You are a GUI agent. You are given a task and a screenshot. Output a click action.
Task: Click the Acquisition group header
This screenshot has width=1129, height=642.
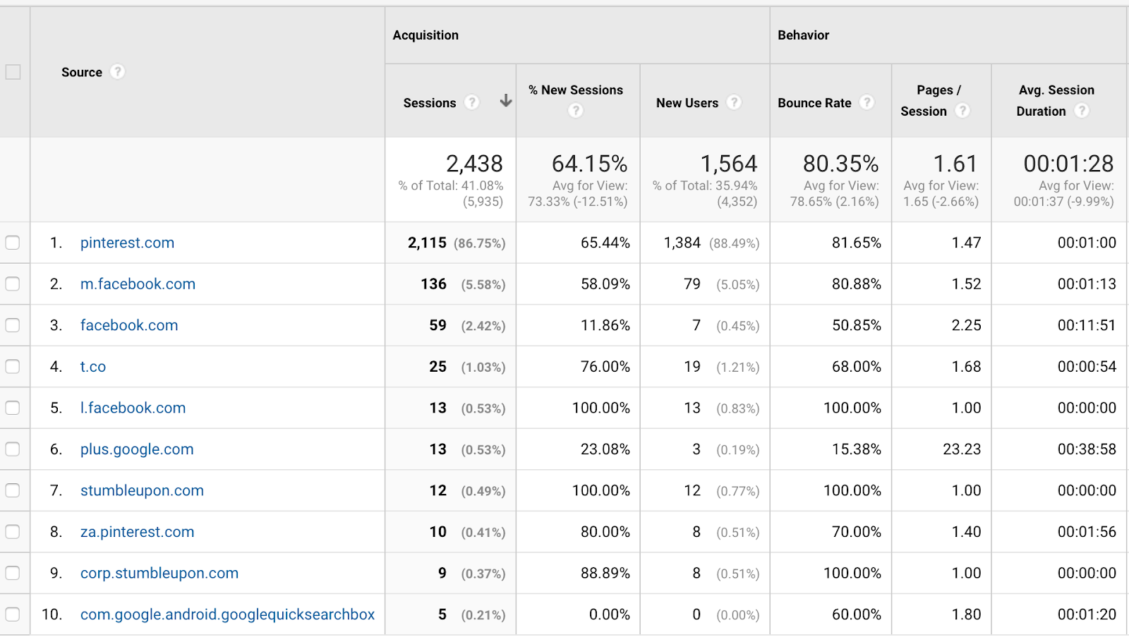click(425, 35)
